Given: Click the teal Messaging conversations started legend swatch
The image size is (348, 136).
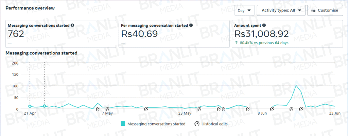Looking at the screenshot, I should point(123,124).
